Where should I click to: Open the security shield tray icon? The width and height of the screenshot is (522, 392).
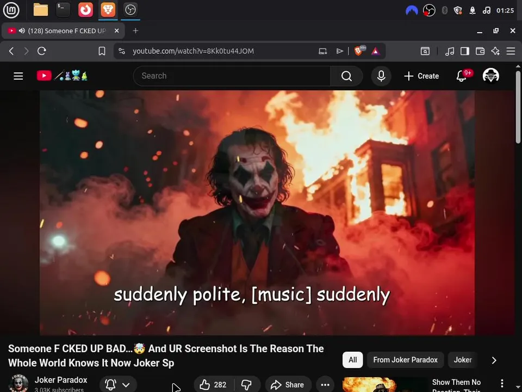pyautogui.click(x=458, y=11)
